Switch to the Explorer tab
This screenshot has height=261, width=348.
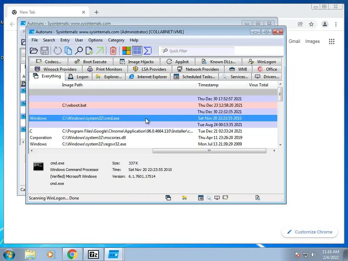(x=109, y=77)
